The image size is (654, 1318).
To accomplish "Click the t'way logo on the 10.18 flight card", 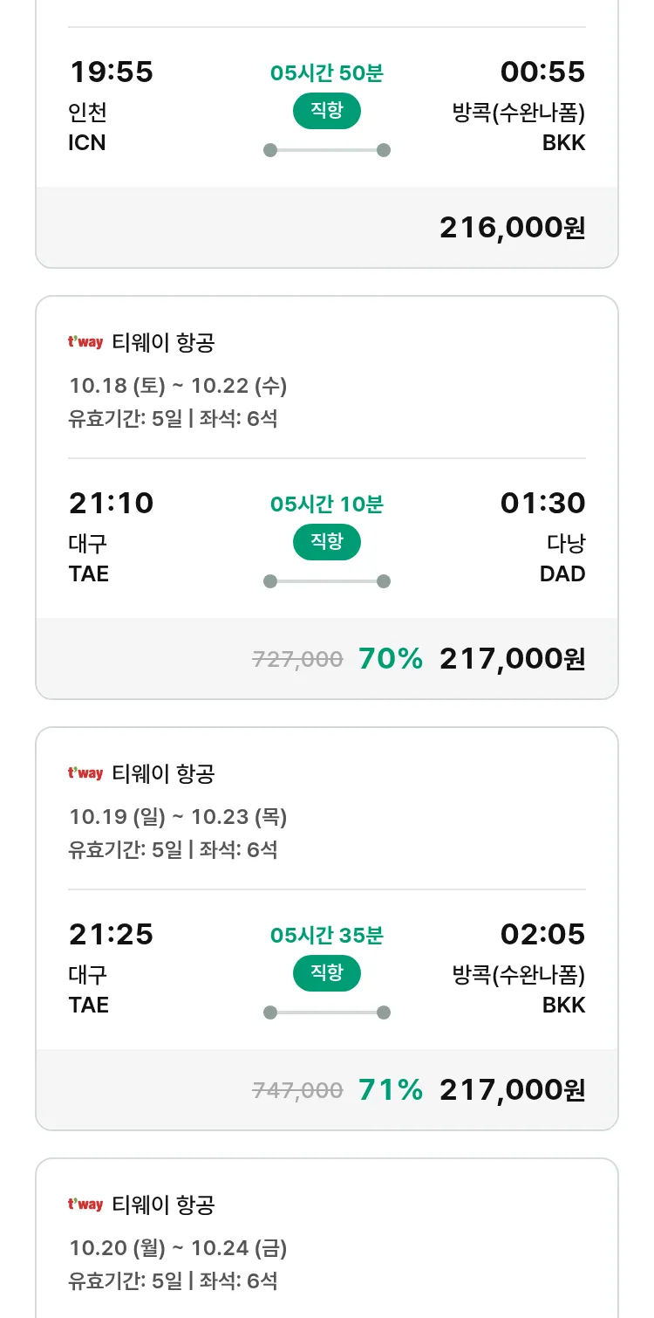I will (85, 342).
